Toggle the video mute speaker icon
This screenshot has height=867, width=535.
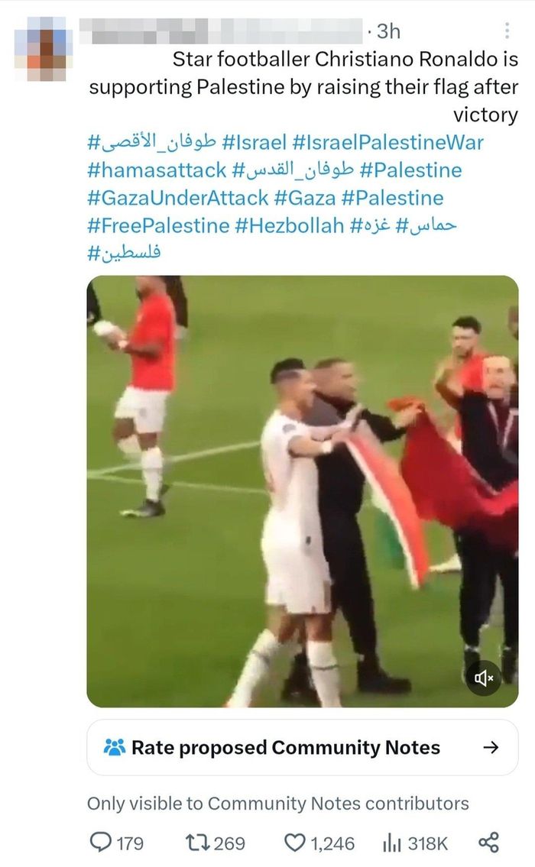(x=483, y=677)
